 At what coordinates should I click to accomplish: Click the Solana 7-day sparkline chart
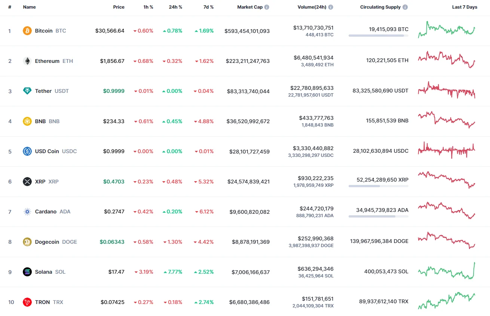point(446,272)
